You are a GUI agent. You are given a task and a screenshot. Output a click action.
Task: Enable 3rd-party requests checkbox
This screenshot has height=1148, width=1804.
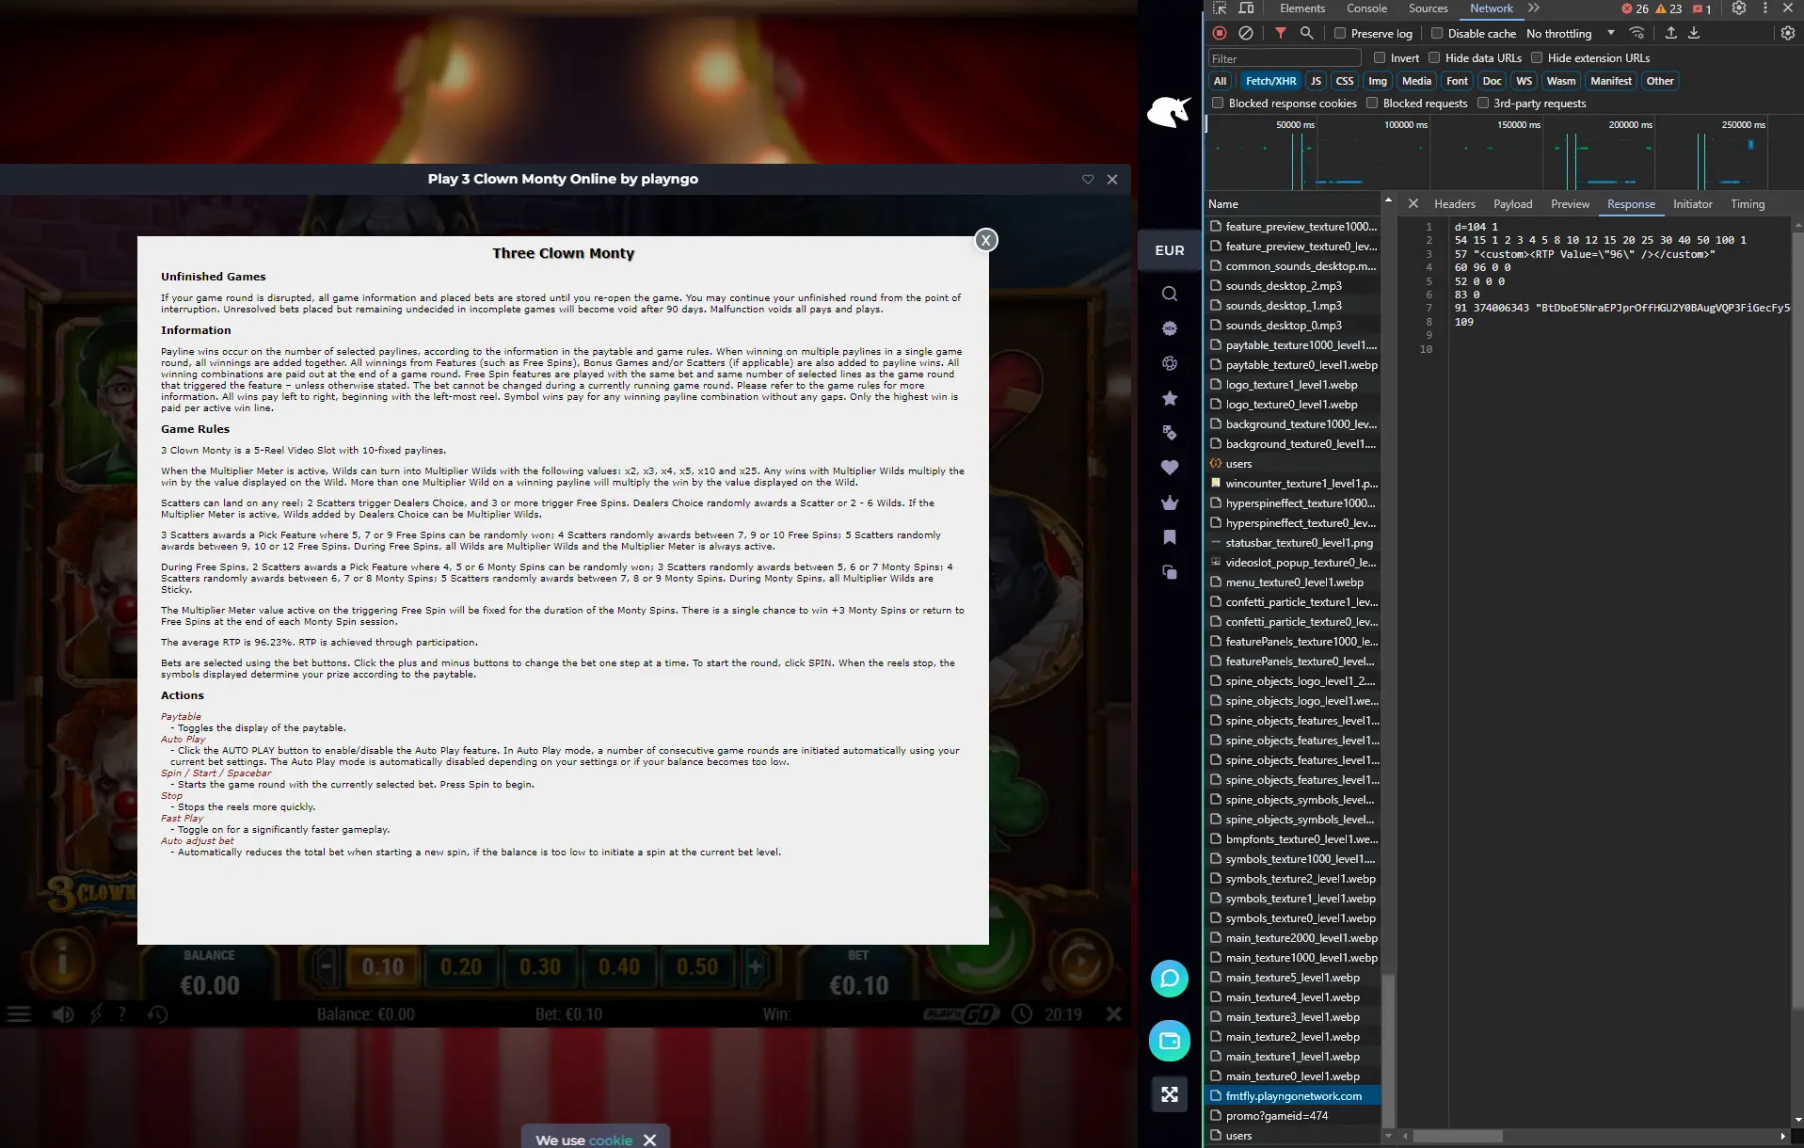click(x=1483, y=103)
